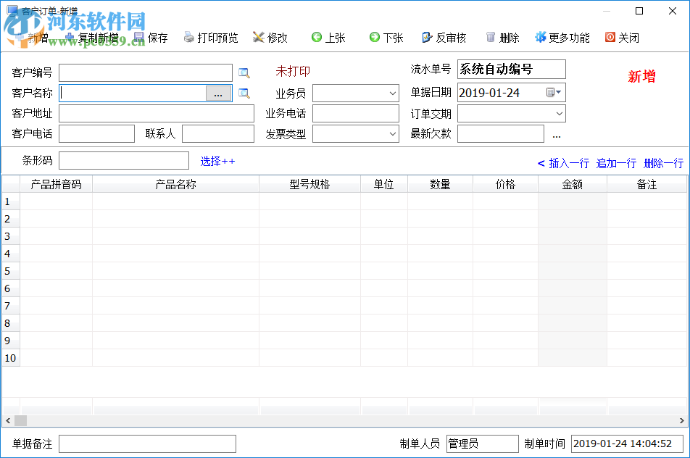
Task: Open the 订单交期 delivery date dropdown
Action: coord(560,113)
